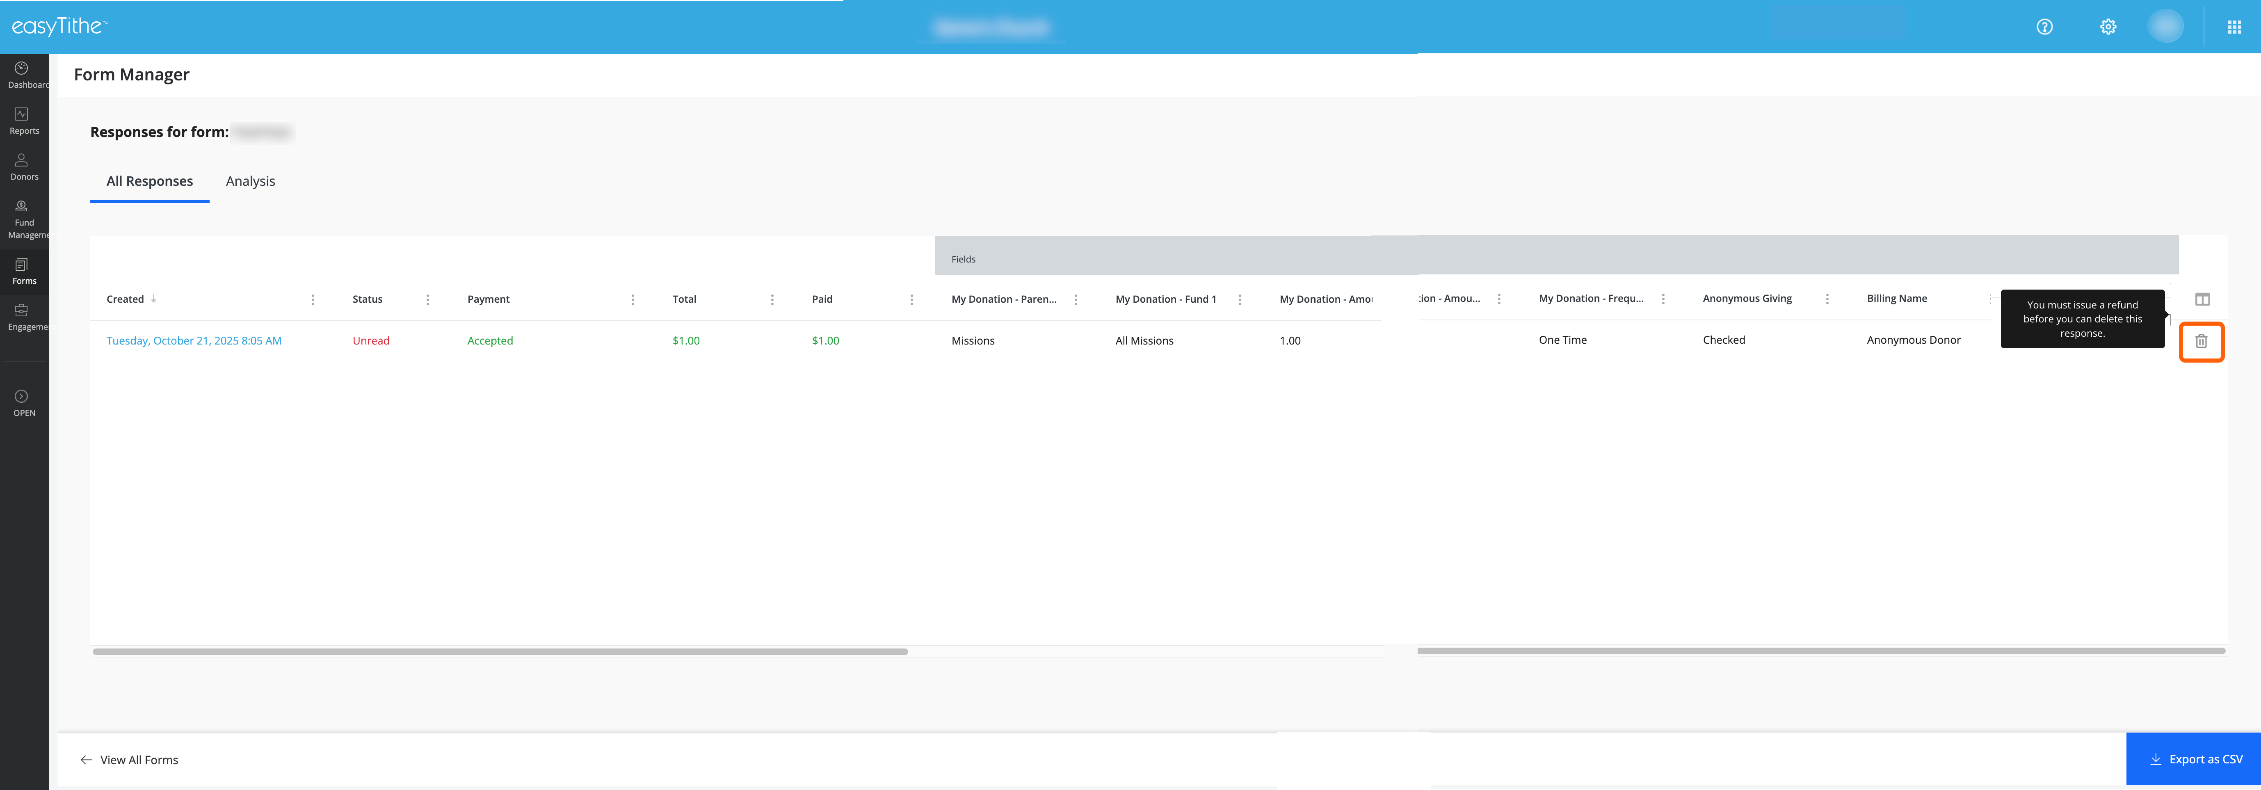Click the trash delete response icon

pos(2200,341)
